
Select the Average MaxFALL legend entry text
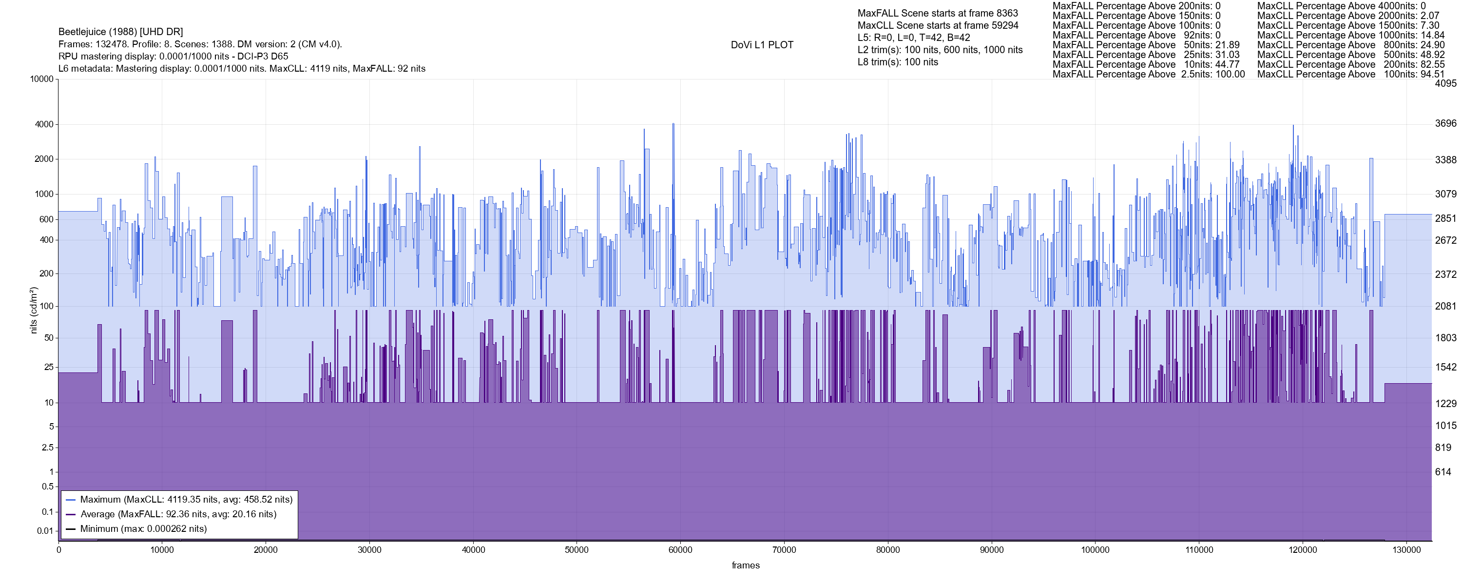[178, 515]
